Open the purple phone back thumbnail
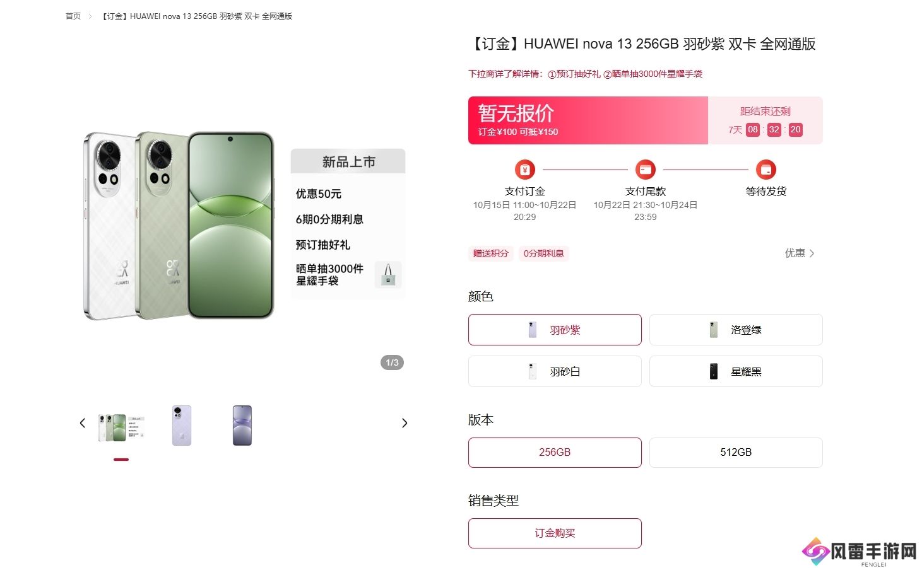 pos(182,426)
